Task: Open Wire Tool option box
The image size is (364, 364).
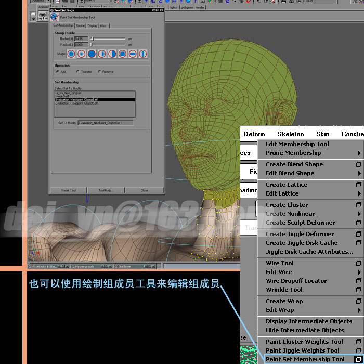Action: [x=359, y=263]
